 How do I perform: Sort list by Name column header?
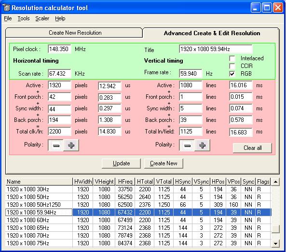tap(39, 182)
